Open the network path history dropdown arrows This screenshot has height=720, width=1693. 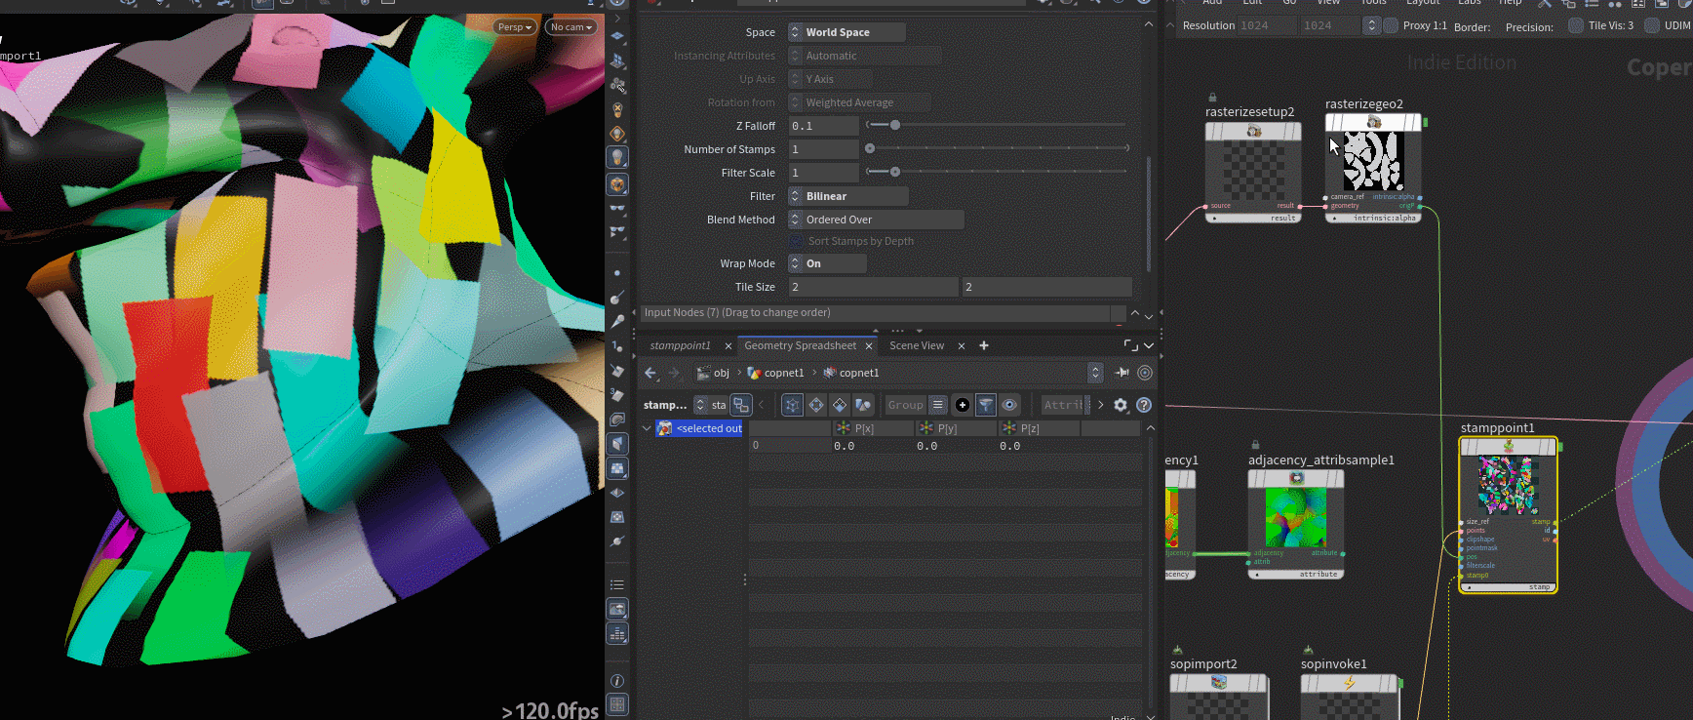pyautogui.click(x=1095, y=373)
